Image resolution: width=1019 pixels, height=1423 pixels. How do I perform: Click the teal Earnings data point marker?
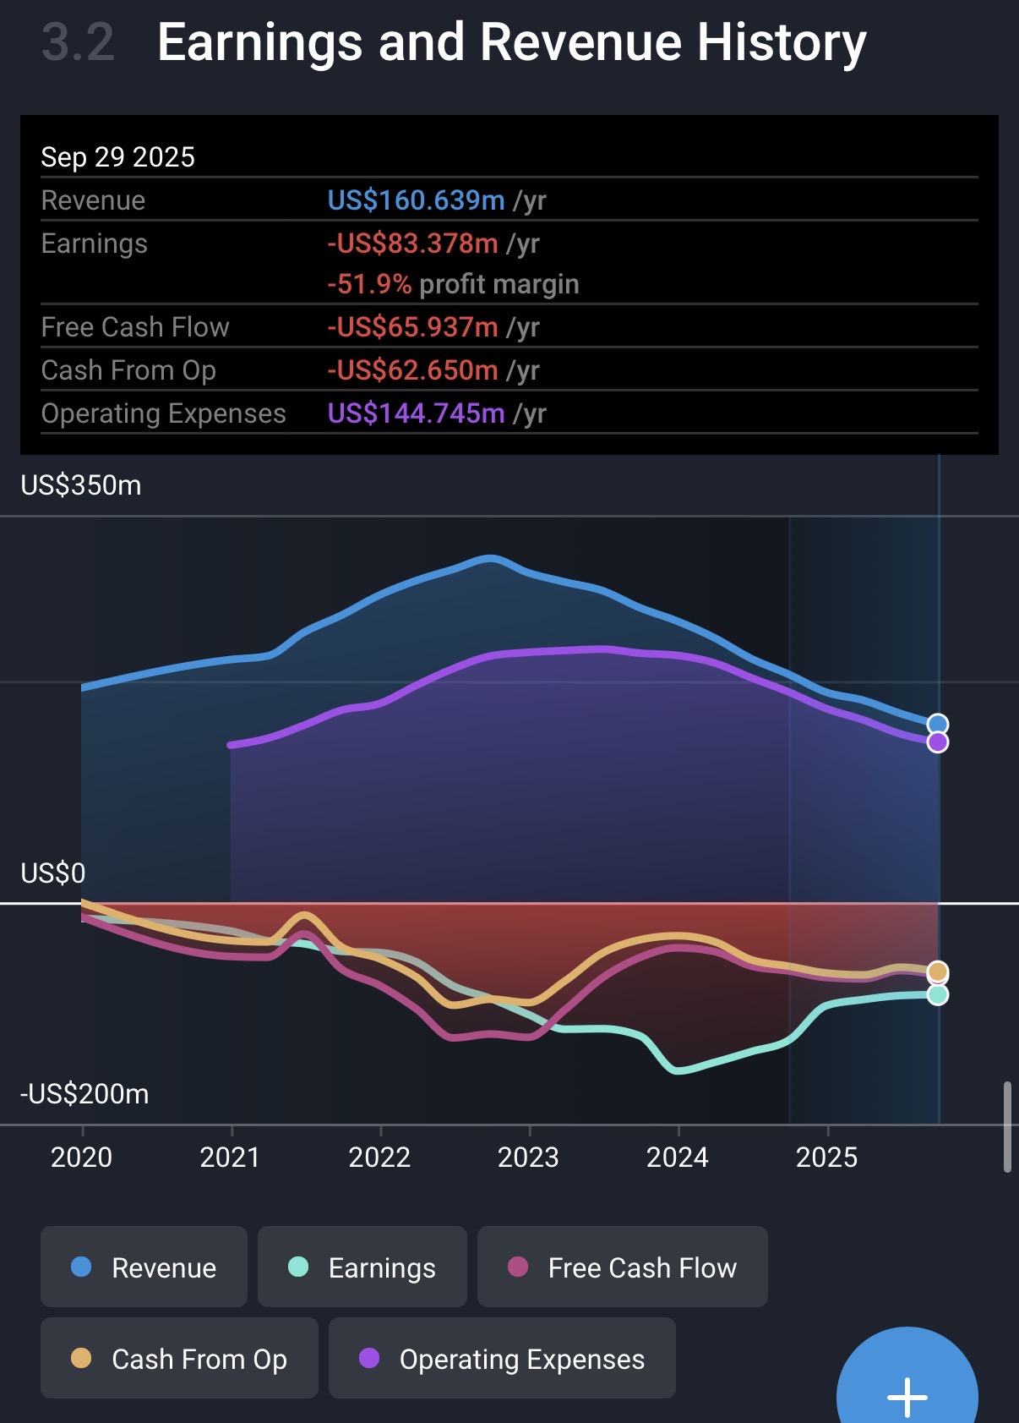pos(937,995)
